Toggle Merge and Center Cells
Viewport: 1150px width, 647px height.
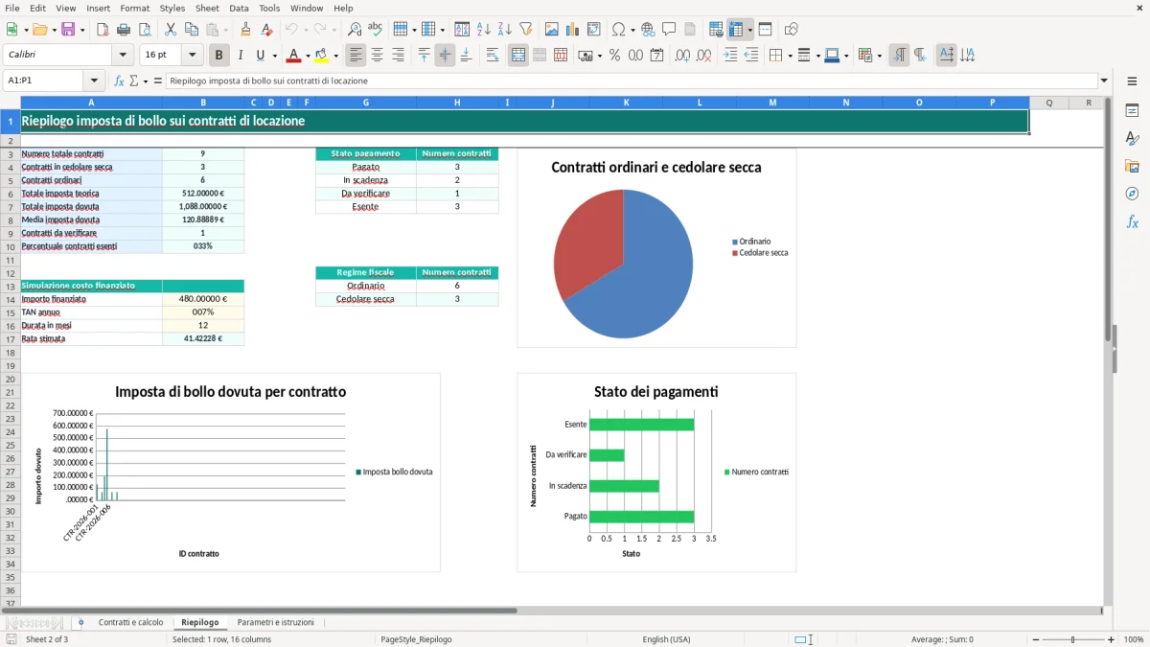[518, 55]
